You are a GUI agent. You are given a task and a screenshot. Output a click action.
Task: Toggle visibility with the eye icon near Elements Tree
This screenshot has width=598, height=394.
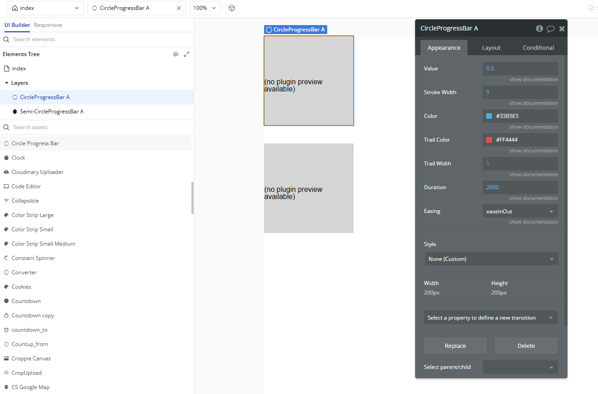click(176, 54)
